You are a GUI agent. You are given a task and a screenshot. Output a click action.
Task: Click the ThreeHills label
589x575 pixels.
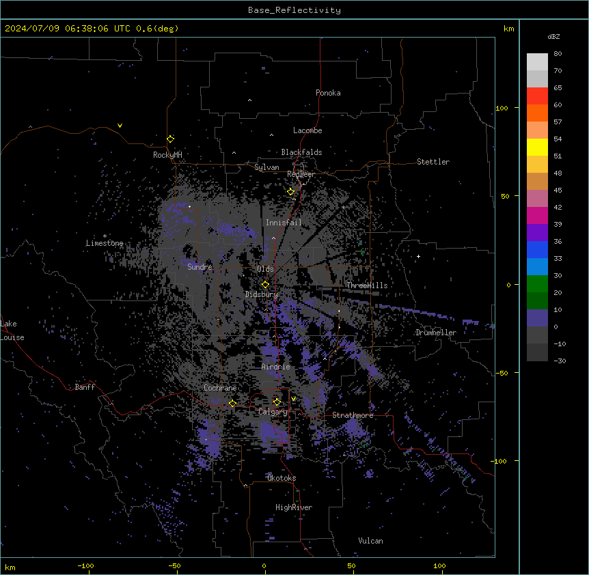click(367, 285)
